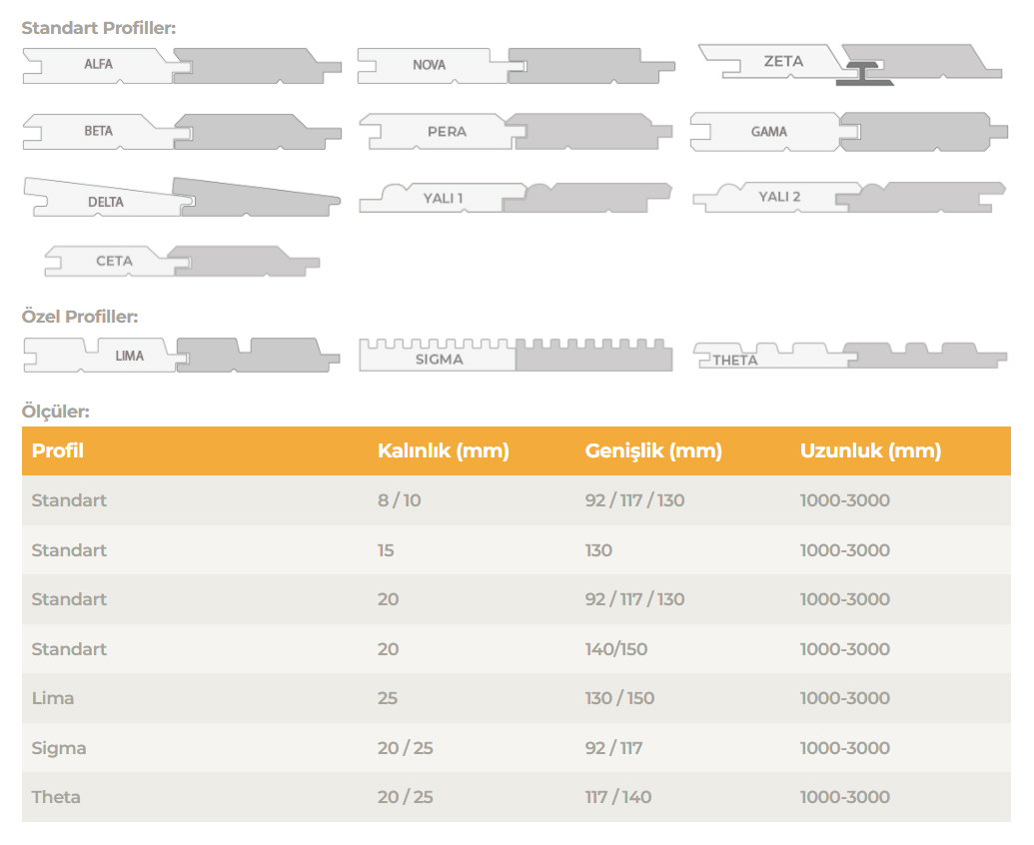The image size is (1034, 845).
Task: Click the ZETA profile with metal clip
Action: tap(849, 63)
